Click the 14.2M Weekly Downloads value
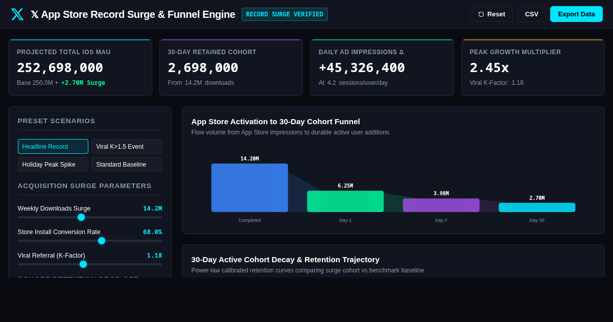 pyautogui.click(x=153, y=209)
